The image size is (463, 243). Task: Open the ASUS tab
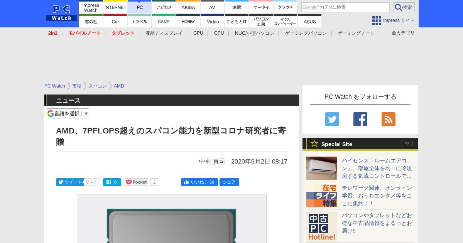(309, 21)
